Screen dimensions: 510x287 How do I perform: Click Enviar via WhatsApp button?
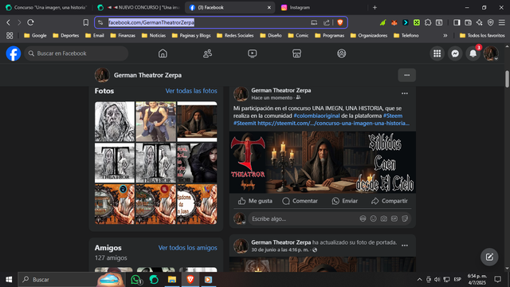pos(345,201)
